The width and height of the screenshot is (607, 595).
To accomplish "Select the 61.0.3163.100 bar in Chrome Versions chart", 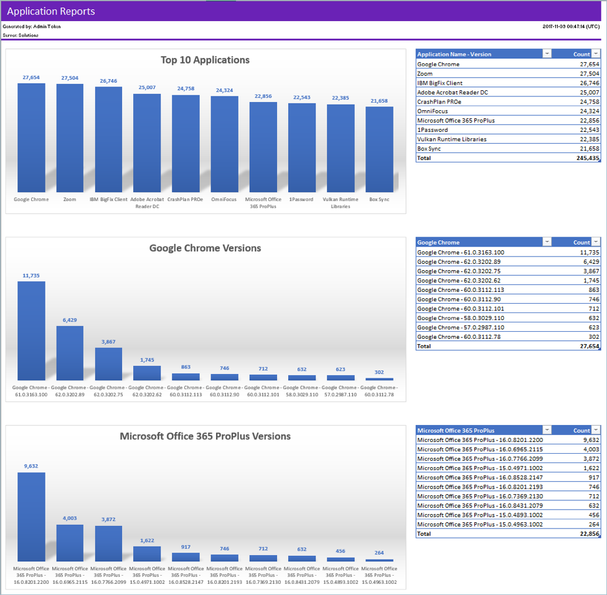I will [31, 330].
